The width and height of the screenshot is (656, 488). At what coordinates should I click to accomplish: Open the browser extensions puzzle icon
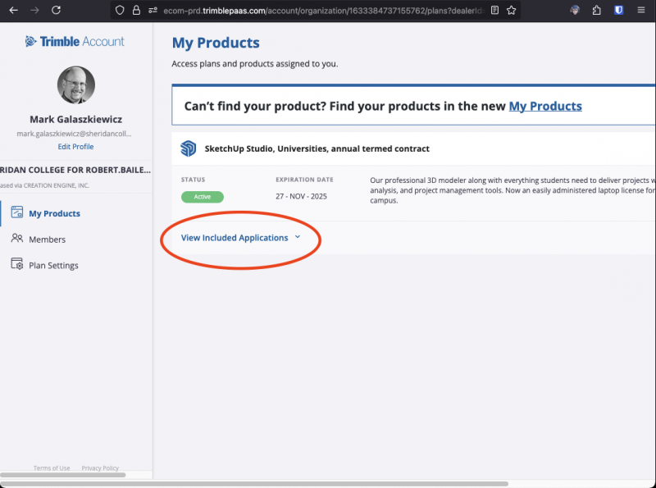click(596, 11)
